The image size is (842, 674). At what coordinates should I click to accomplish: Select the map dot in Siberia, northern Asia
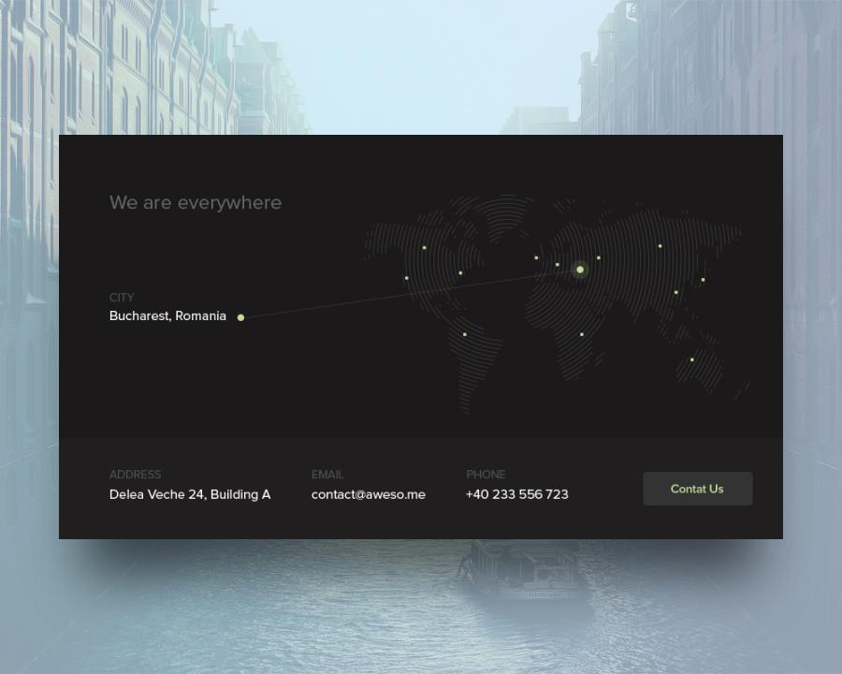[x=661, y=246]
